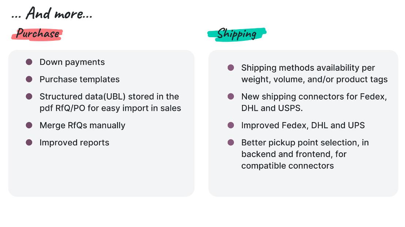Click the bullet beside Improved reports
This screenshot has height=227, width=405.
point(29,142)
